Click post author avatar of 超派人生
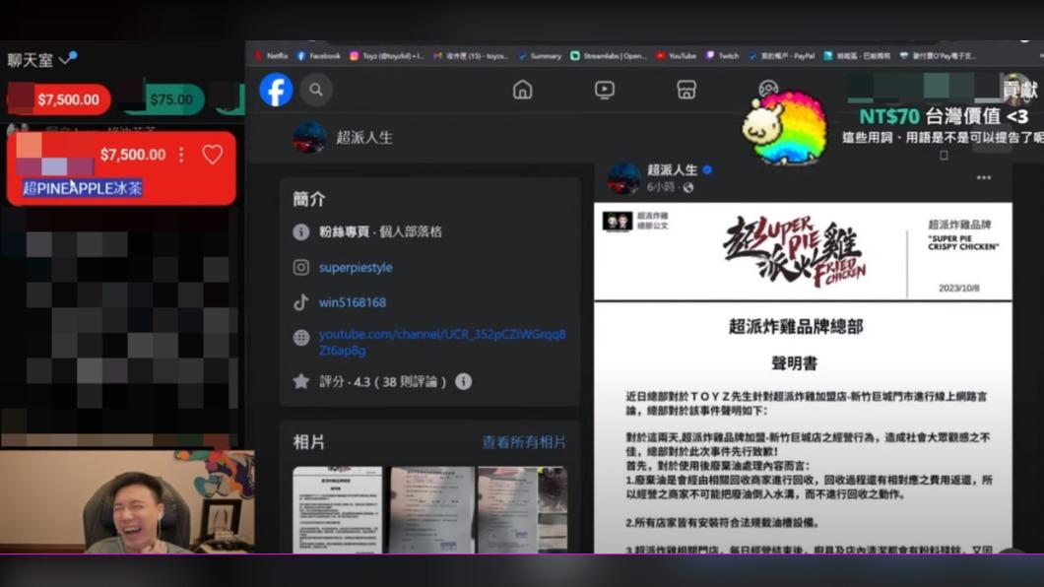This screenshot has width=1044, height=587. point(623,178)
